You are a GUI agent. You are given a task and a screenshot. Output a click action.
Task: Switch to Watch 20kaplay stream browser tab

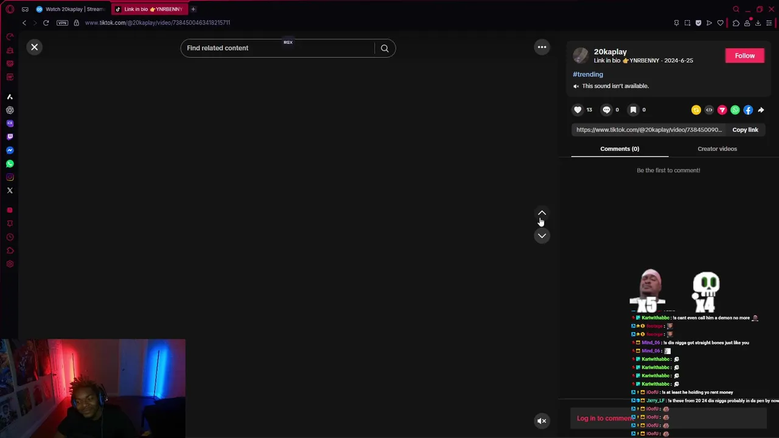(70, 9)
